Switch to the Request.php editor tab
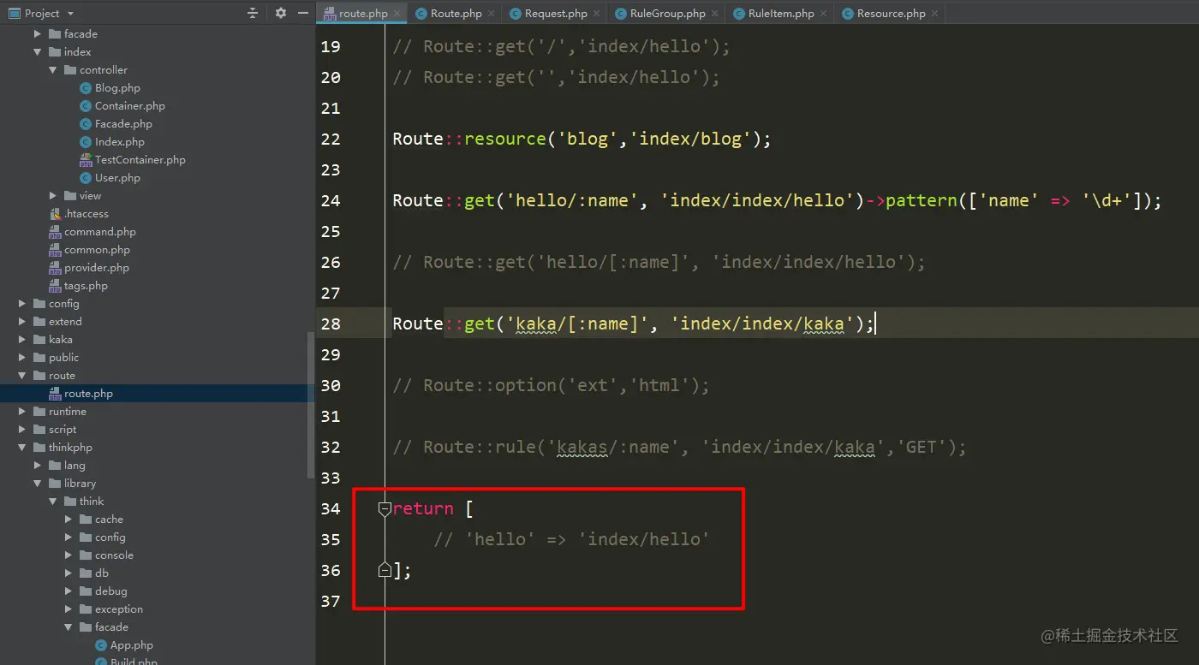Viewport: 1199px width, 665px height. (x=556, y=13)
